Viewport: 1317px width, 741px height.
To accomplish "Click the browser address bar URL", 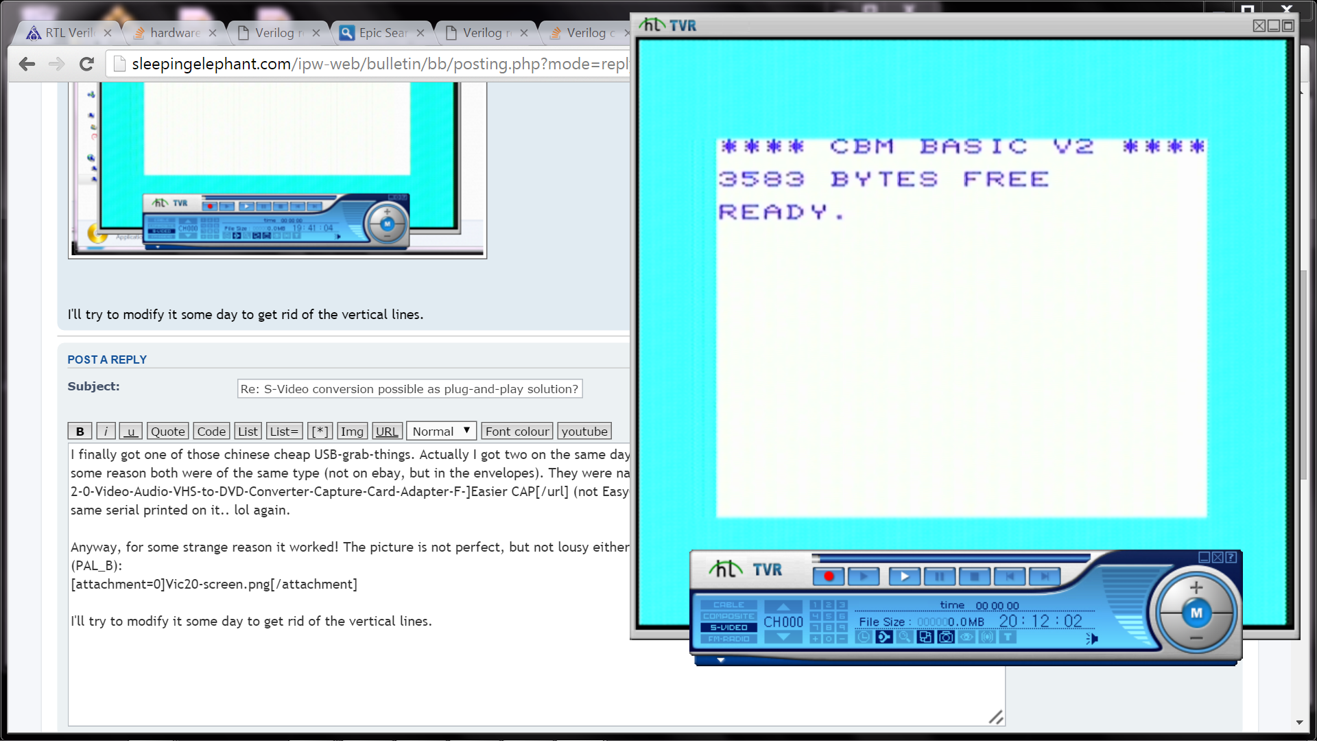I will pos(380,64).
